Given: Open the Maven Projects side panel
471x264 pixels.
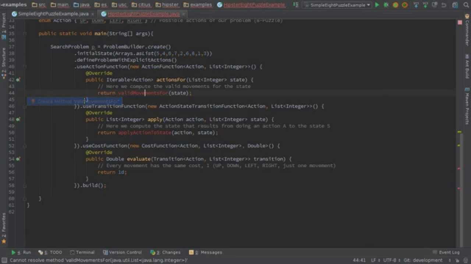Looking at the screenshot, I should 467,106.
